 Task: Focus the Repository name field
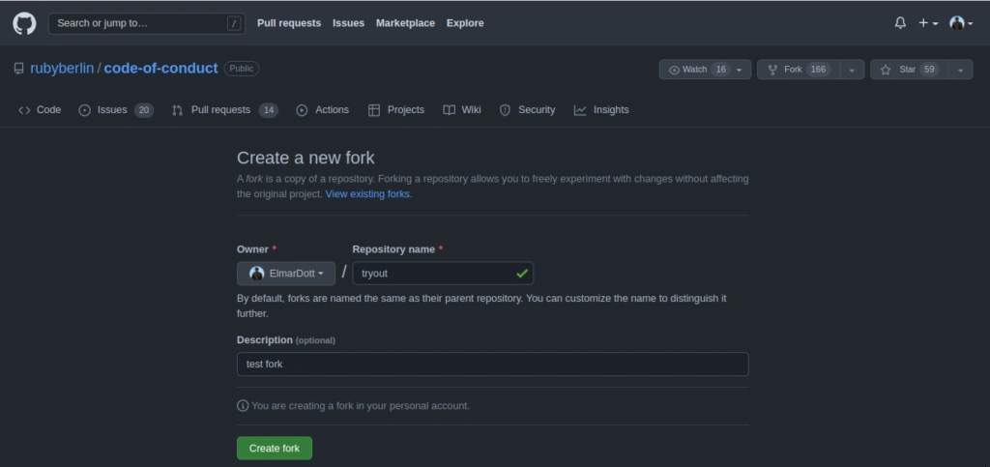pos(443,274)
